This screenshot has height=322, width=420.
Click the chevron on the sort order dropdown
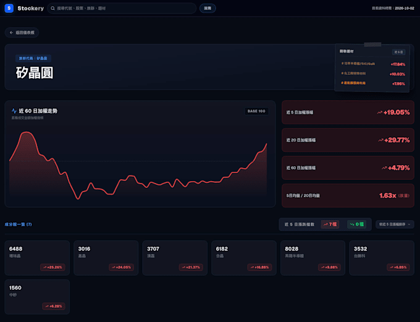coord(409,224)
